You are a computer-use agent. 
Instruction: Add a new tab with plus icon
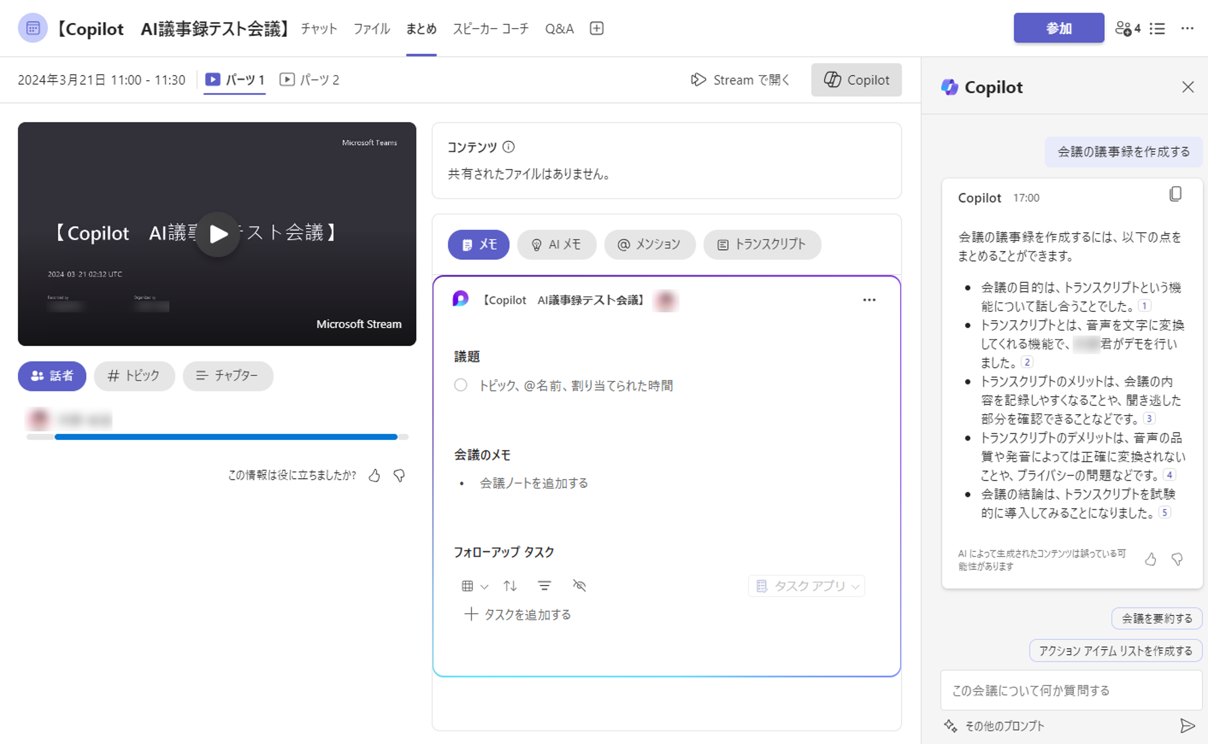[596, 29]
